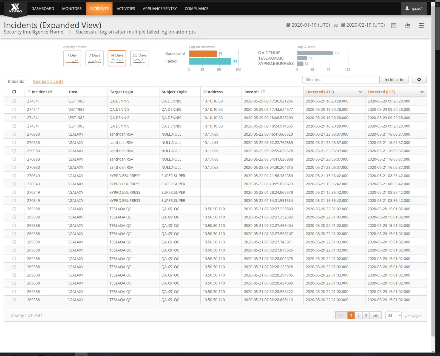The width and height of the screenshot is (440, 356).
Task: Select the 7 Days activity trend
Action: [x=95, y=58]
